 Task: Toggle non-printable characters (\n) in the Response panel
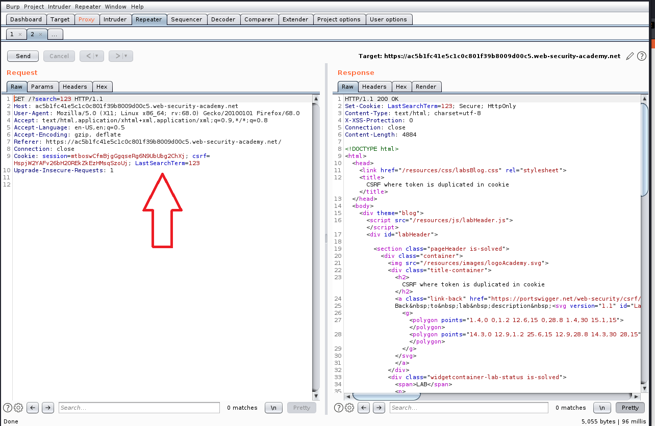[602, 408]
